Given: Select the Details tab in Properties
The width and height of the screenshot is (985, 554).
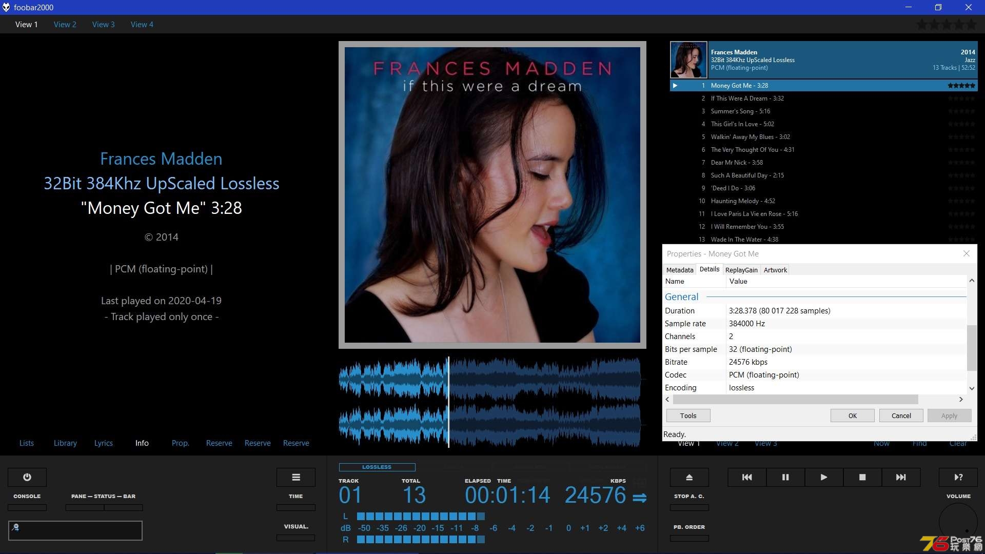Looking at the screenshot, I should click(710, 269).
